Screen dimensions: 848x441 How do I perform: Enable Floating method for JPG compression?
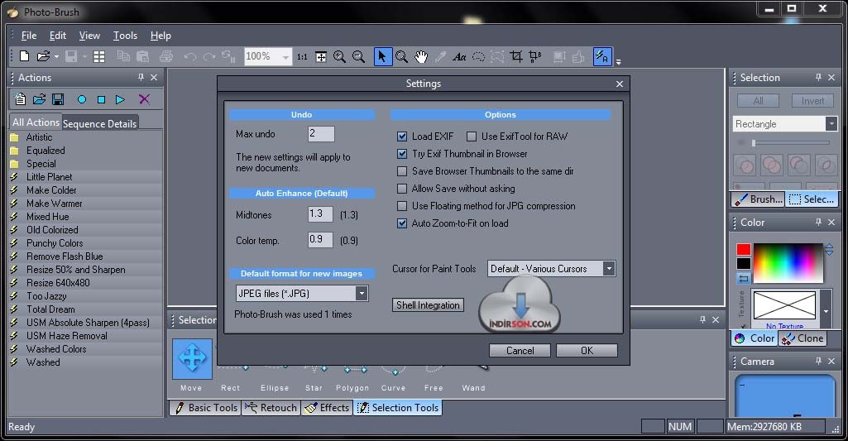coord(402,206)
